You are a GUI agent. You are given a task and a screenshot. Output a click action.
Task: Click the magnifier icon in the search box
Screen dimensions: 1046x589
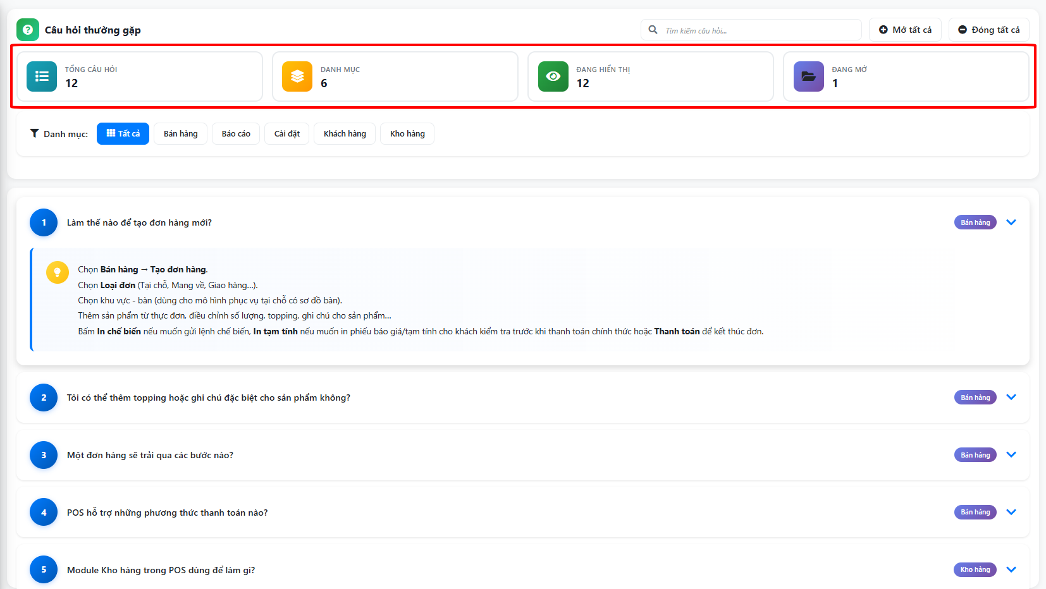click(x=653, y=30)
